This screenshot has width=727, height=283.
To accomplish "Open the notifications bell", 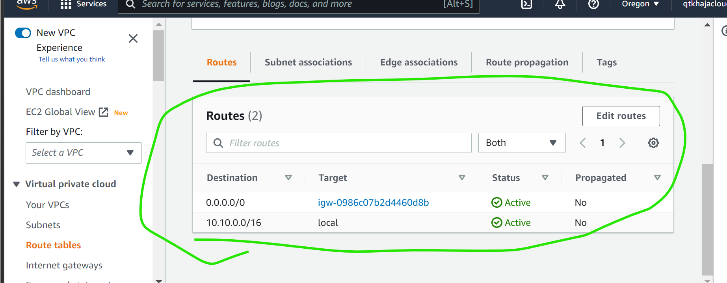I will point(560,4).
